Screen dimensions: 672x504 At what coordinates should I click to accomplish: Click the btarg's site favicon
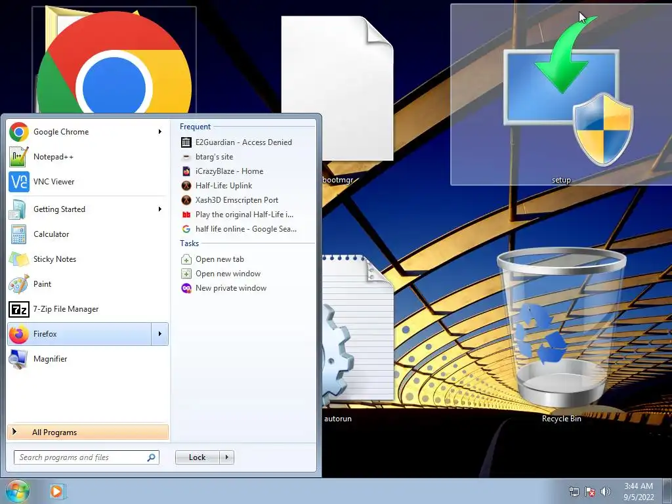click(x=186, y=157)
